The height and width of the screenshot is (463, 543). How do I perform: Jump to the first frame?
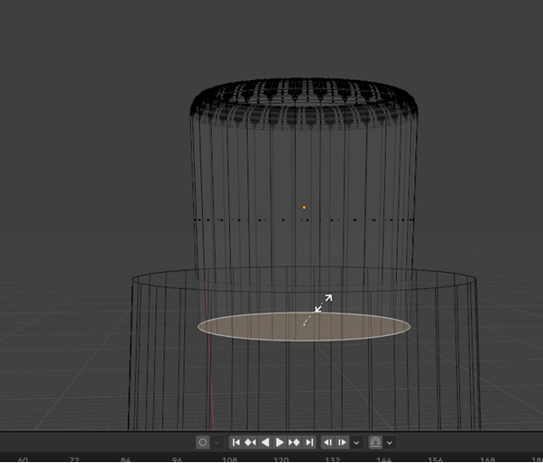pyautogui.click(x=236, y=442)
